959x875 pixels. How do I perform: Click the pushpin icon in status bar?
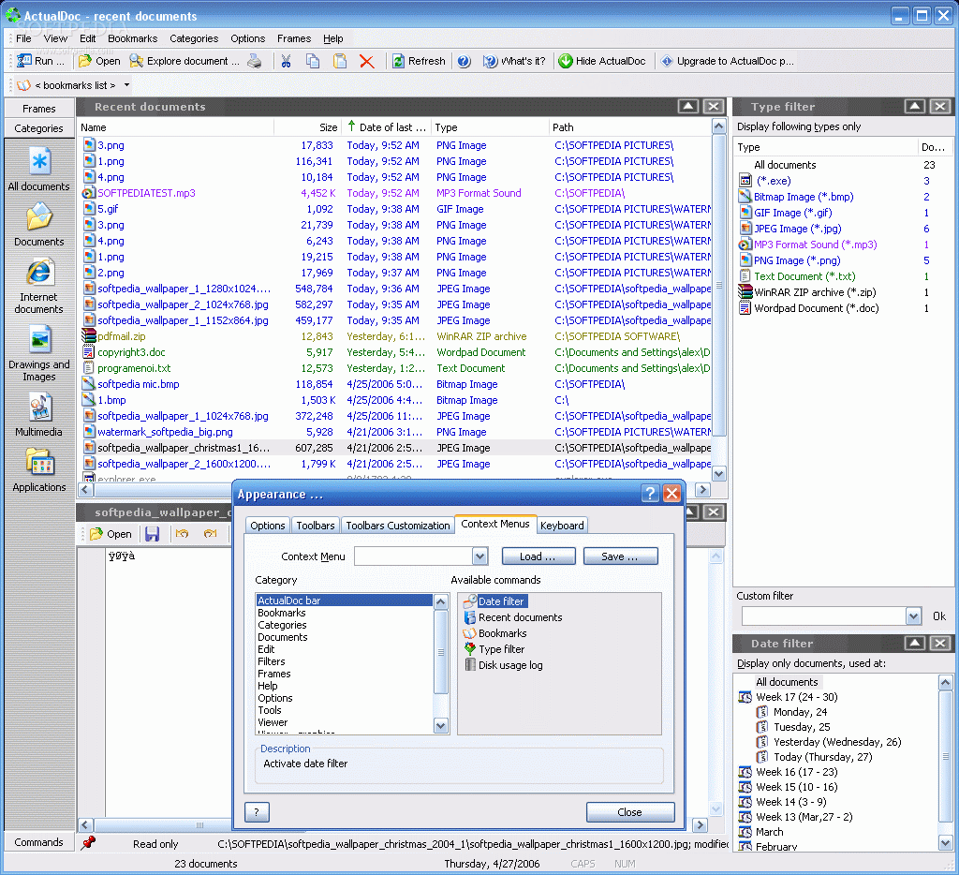[88, 842]
